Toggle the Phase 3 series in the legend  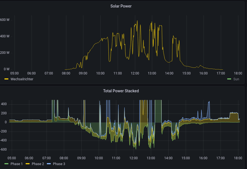coord(59,164)
